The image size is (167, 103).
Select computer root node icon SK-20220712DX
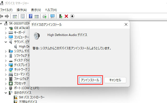click(6, 23)
